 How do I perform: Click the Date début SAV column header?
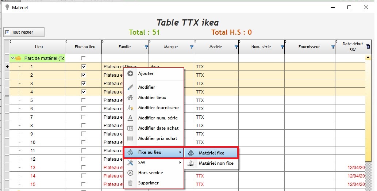click(x=353, y=47)
